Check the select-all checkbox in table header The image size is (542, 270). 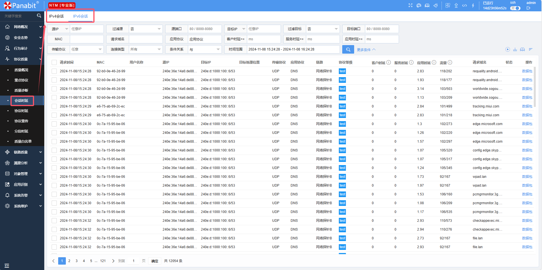coord(54,62)
